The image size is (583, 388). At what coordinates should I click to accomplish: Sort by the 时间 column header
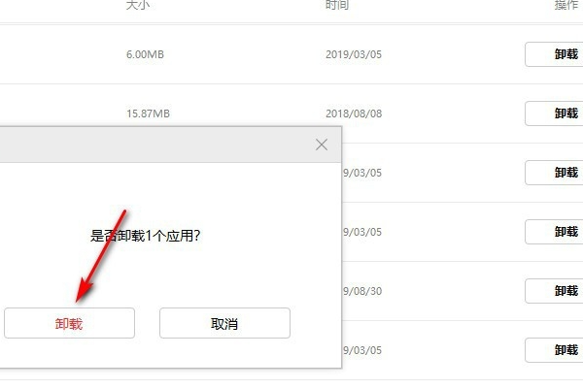point(337,5)
